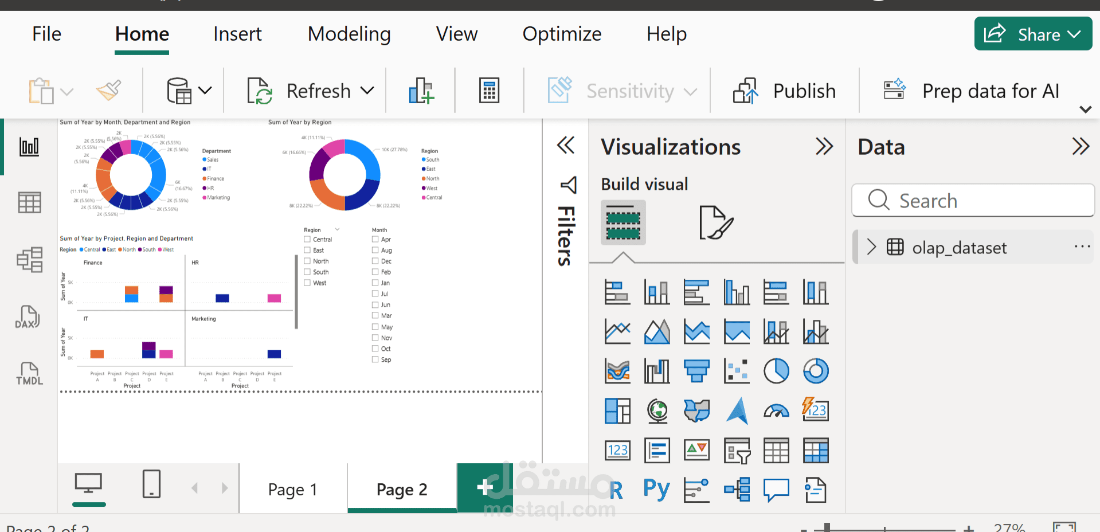Insert a Python visual
This screenshot has width=1100, height=532.
click(657, 490)
